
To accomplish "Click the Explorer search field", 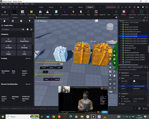I will [x=131, y=21].
